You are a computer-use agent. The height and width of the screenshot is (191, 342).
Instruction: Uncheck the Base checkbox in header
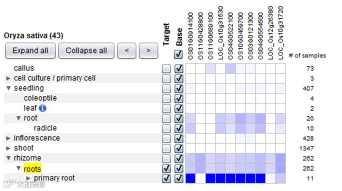178,54
